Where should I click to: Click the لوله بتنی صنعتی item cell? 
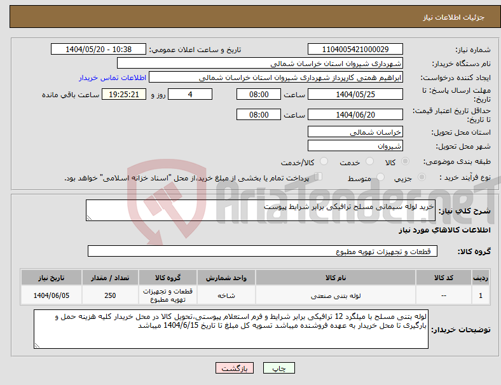[336, 295]
